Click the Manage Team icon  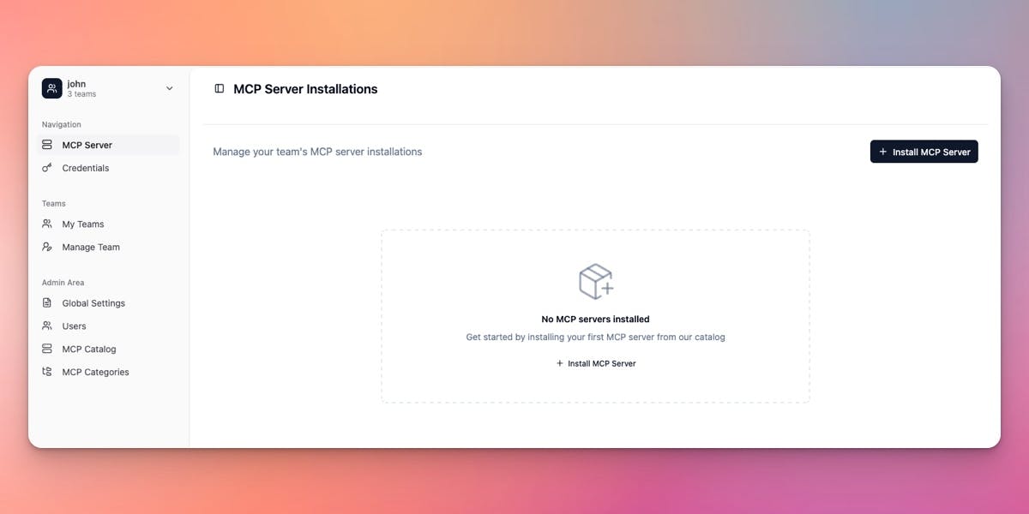46,247
